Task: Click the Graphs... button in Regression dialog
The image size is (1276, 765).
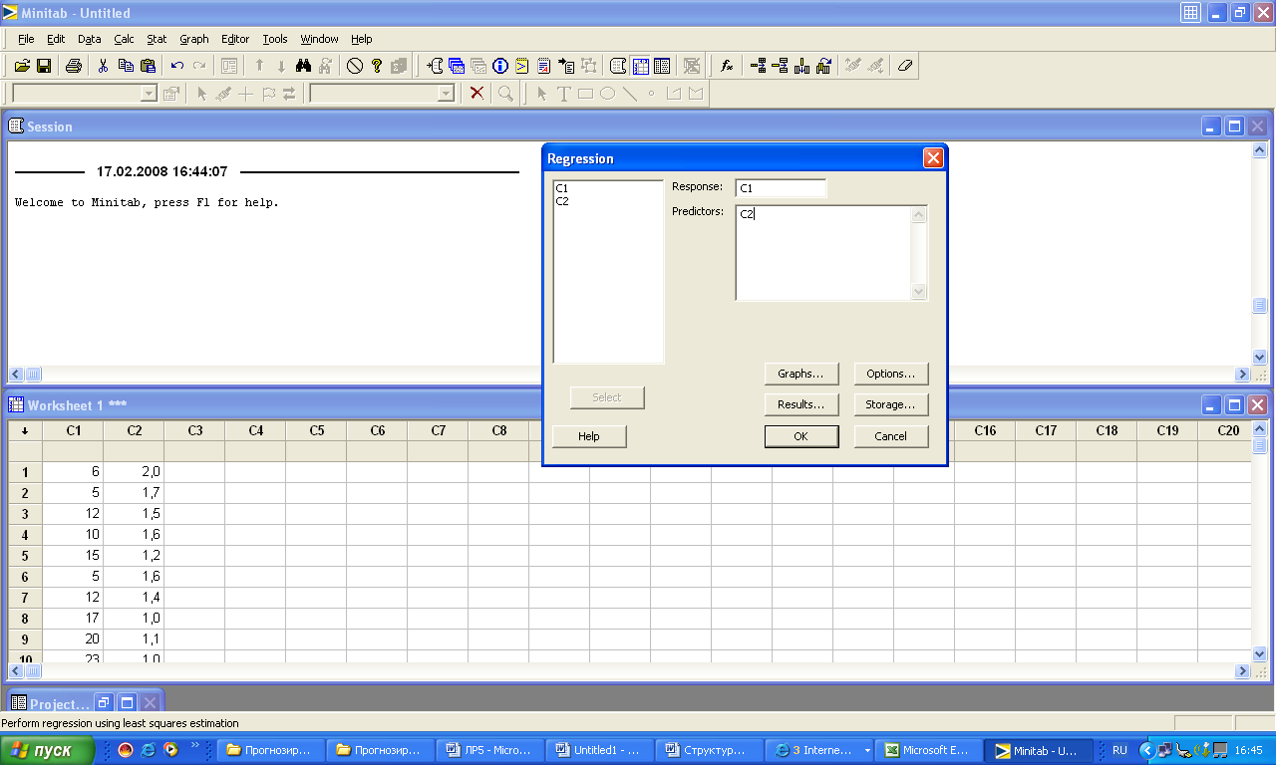Action: [801, 374]
